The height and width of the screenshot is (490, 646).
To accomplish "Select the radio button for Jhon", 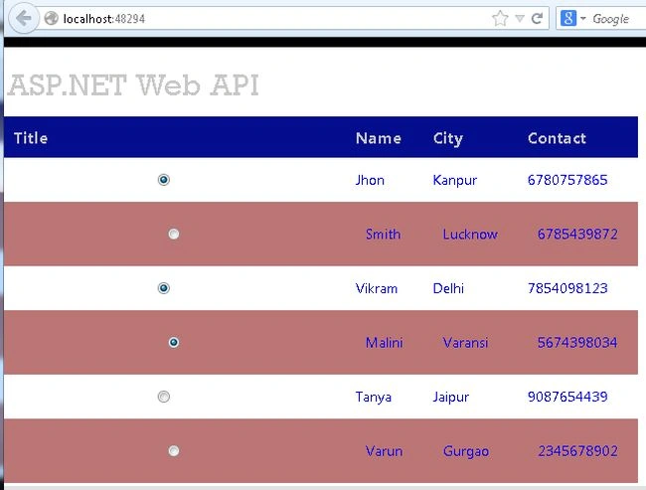I will pyautogui.click(x=164, y=180).
